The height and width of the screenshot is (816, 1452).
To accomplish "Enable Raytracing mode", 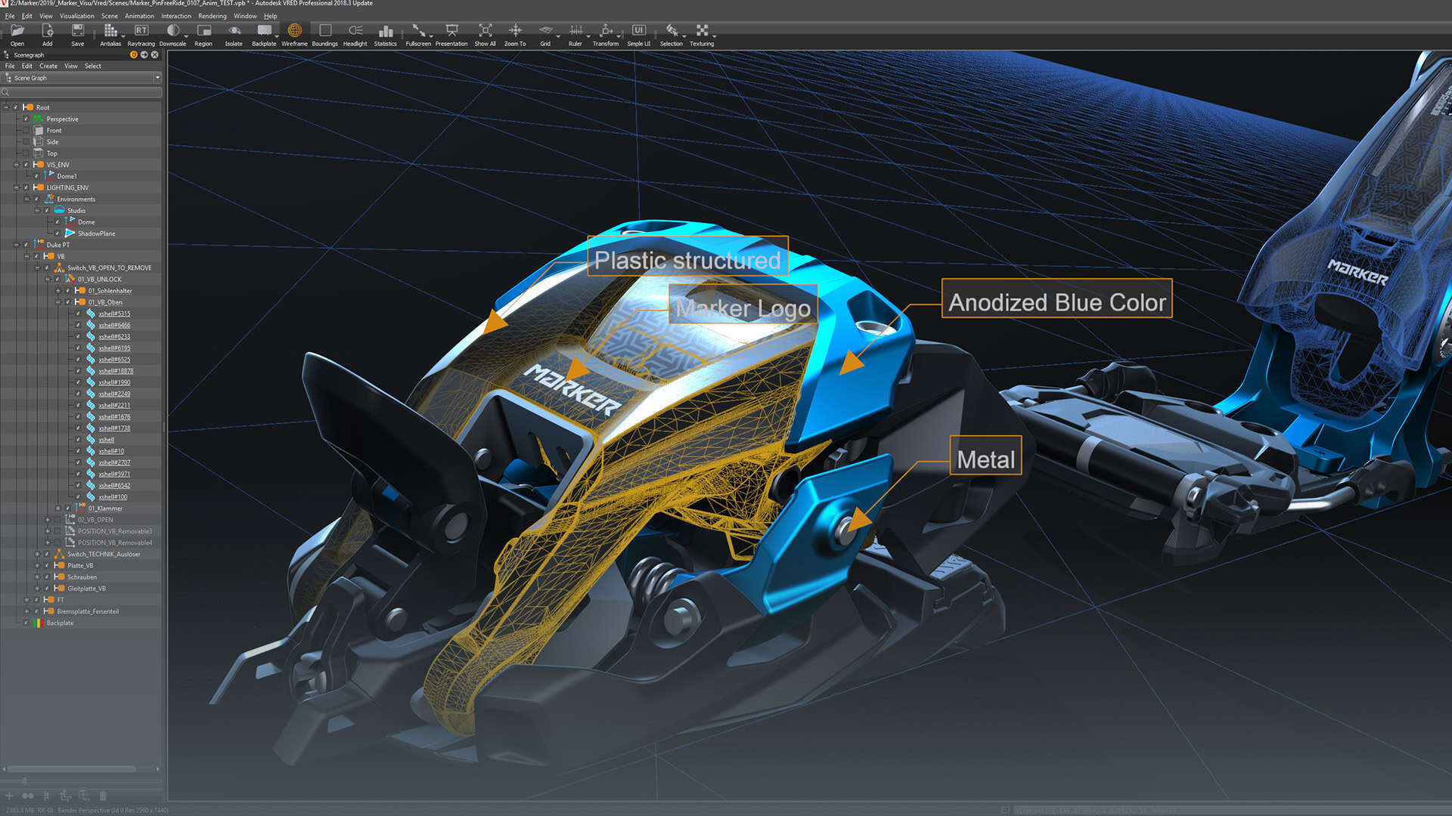I will pyautogui.click(x=141, y=35).
